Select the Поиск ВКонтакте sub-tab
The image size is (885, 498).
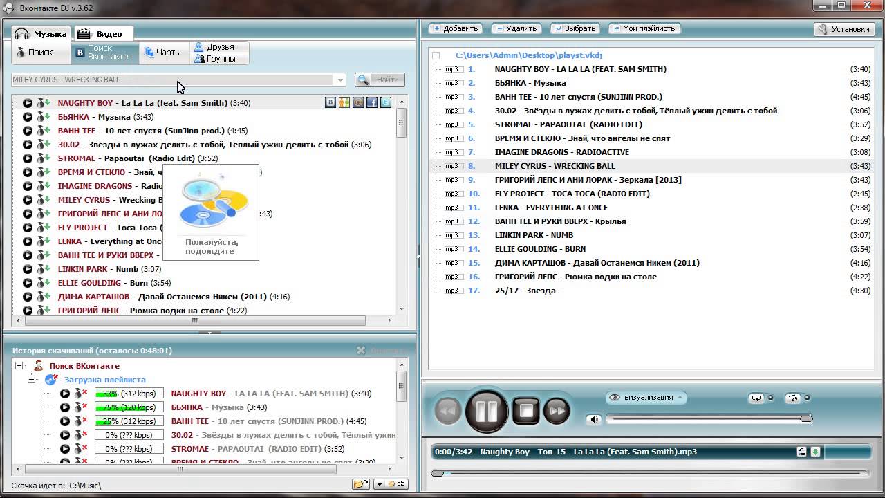(104, 53)
